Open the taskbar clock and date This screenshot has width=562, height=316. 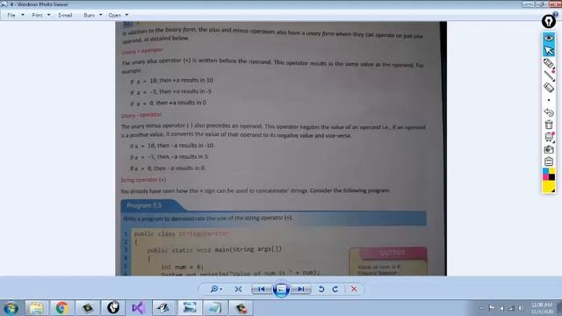[x=542, y=308]
